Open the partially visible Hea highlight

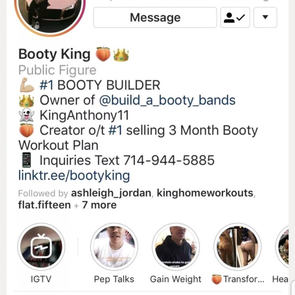point(282,247)
